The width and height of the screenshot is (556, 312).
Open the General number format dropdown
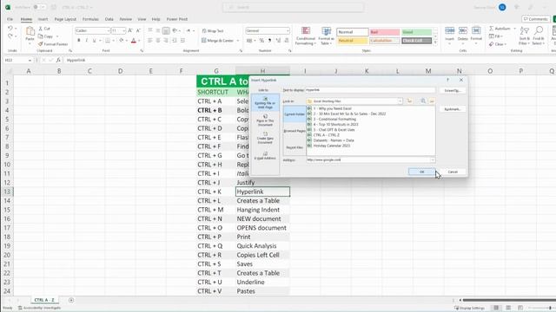click(288, 31)
